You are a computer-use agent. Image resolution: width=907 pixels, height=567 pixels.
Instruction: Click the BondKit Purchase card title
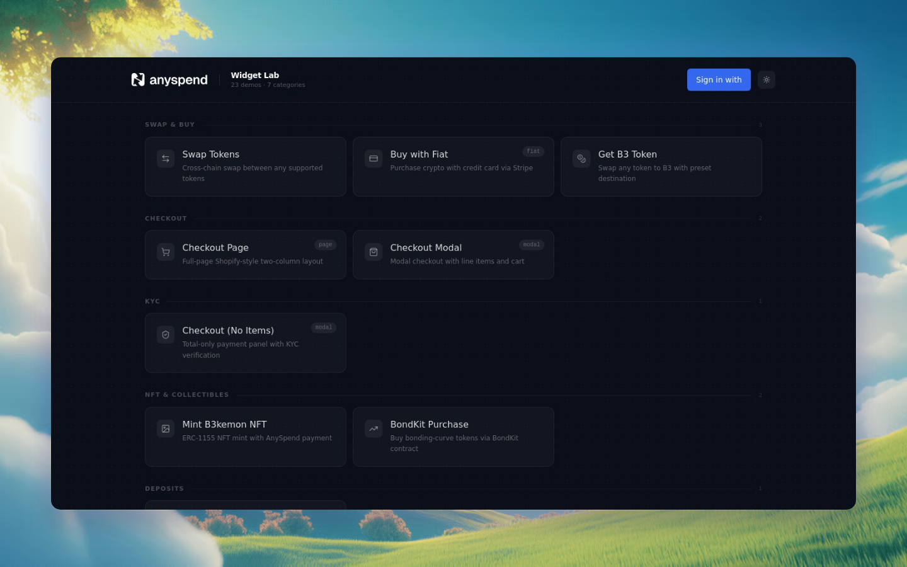429,425
